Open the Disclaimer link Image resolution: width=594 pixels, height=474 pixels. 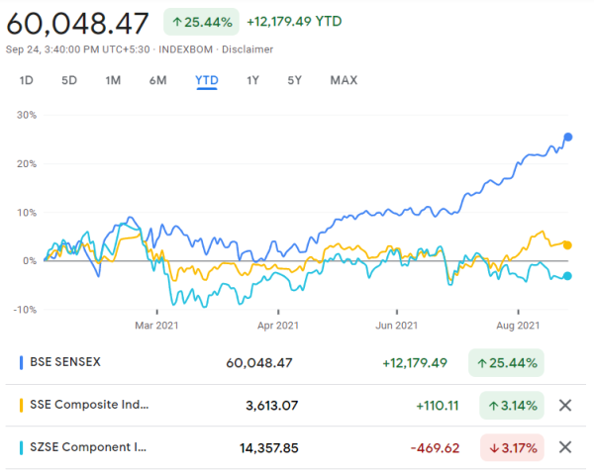[x=248, y=49]
